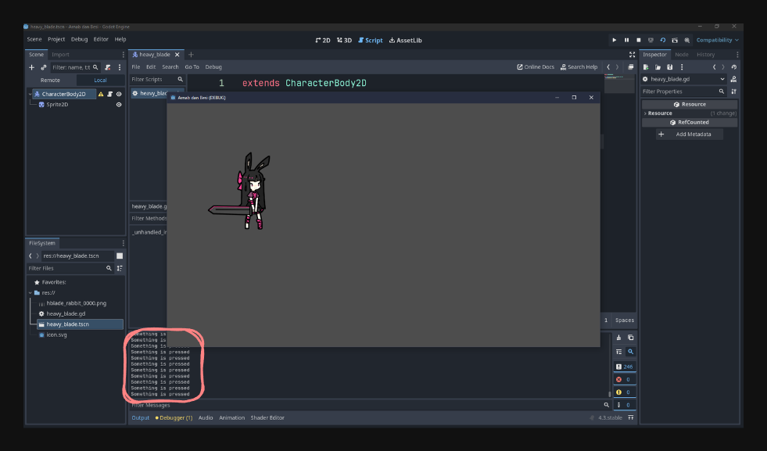
Task: Run the current scene via the blue reload icon
Action: click(663, 40)
